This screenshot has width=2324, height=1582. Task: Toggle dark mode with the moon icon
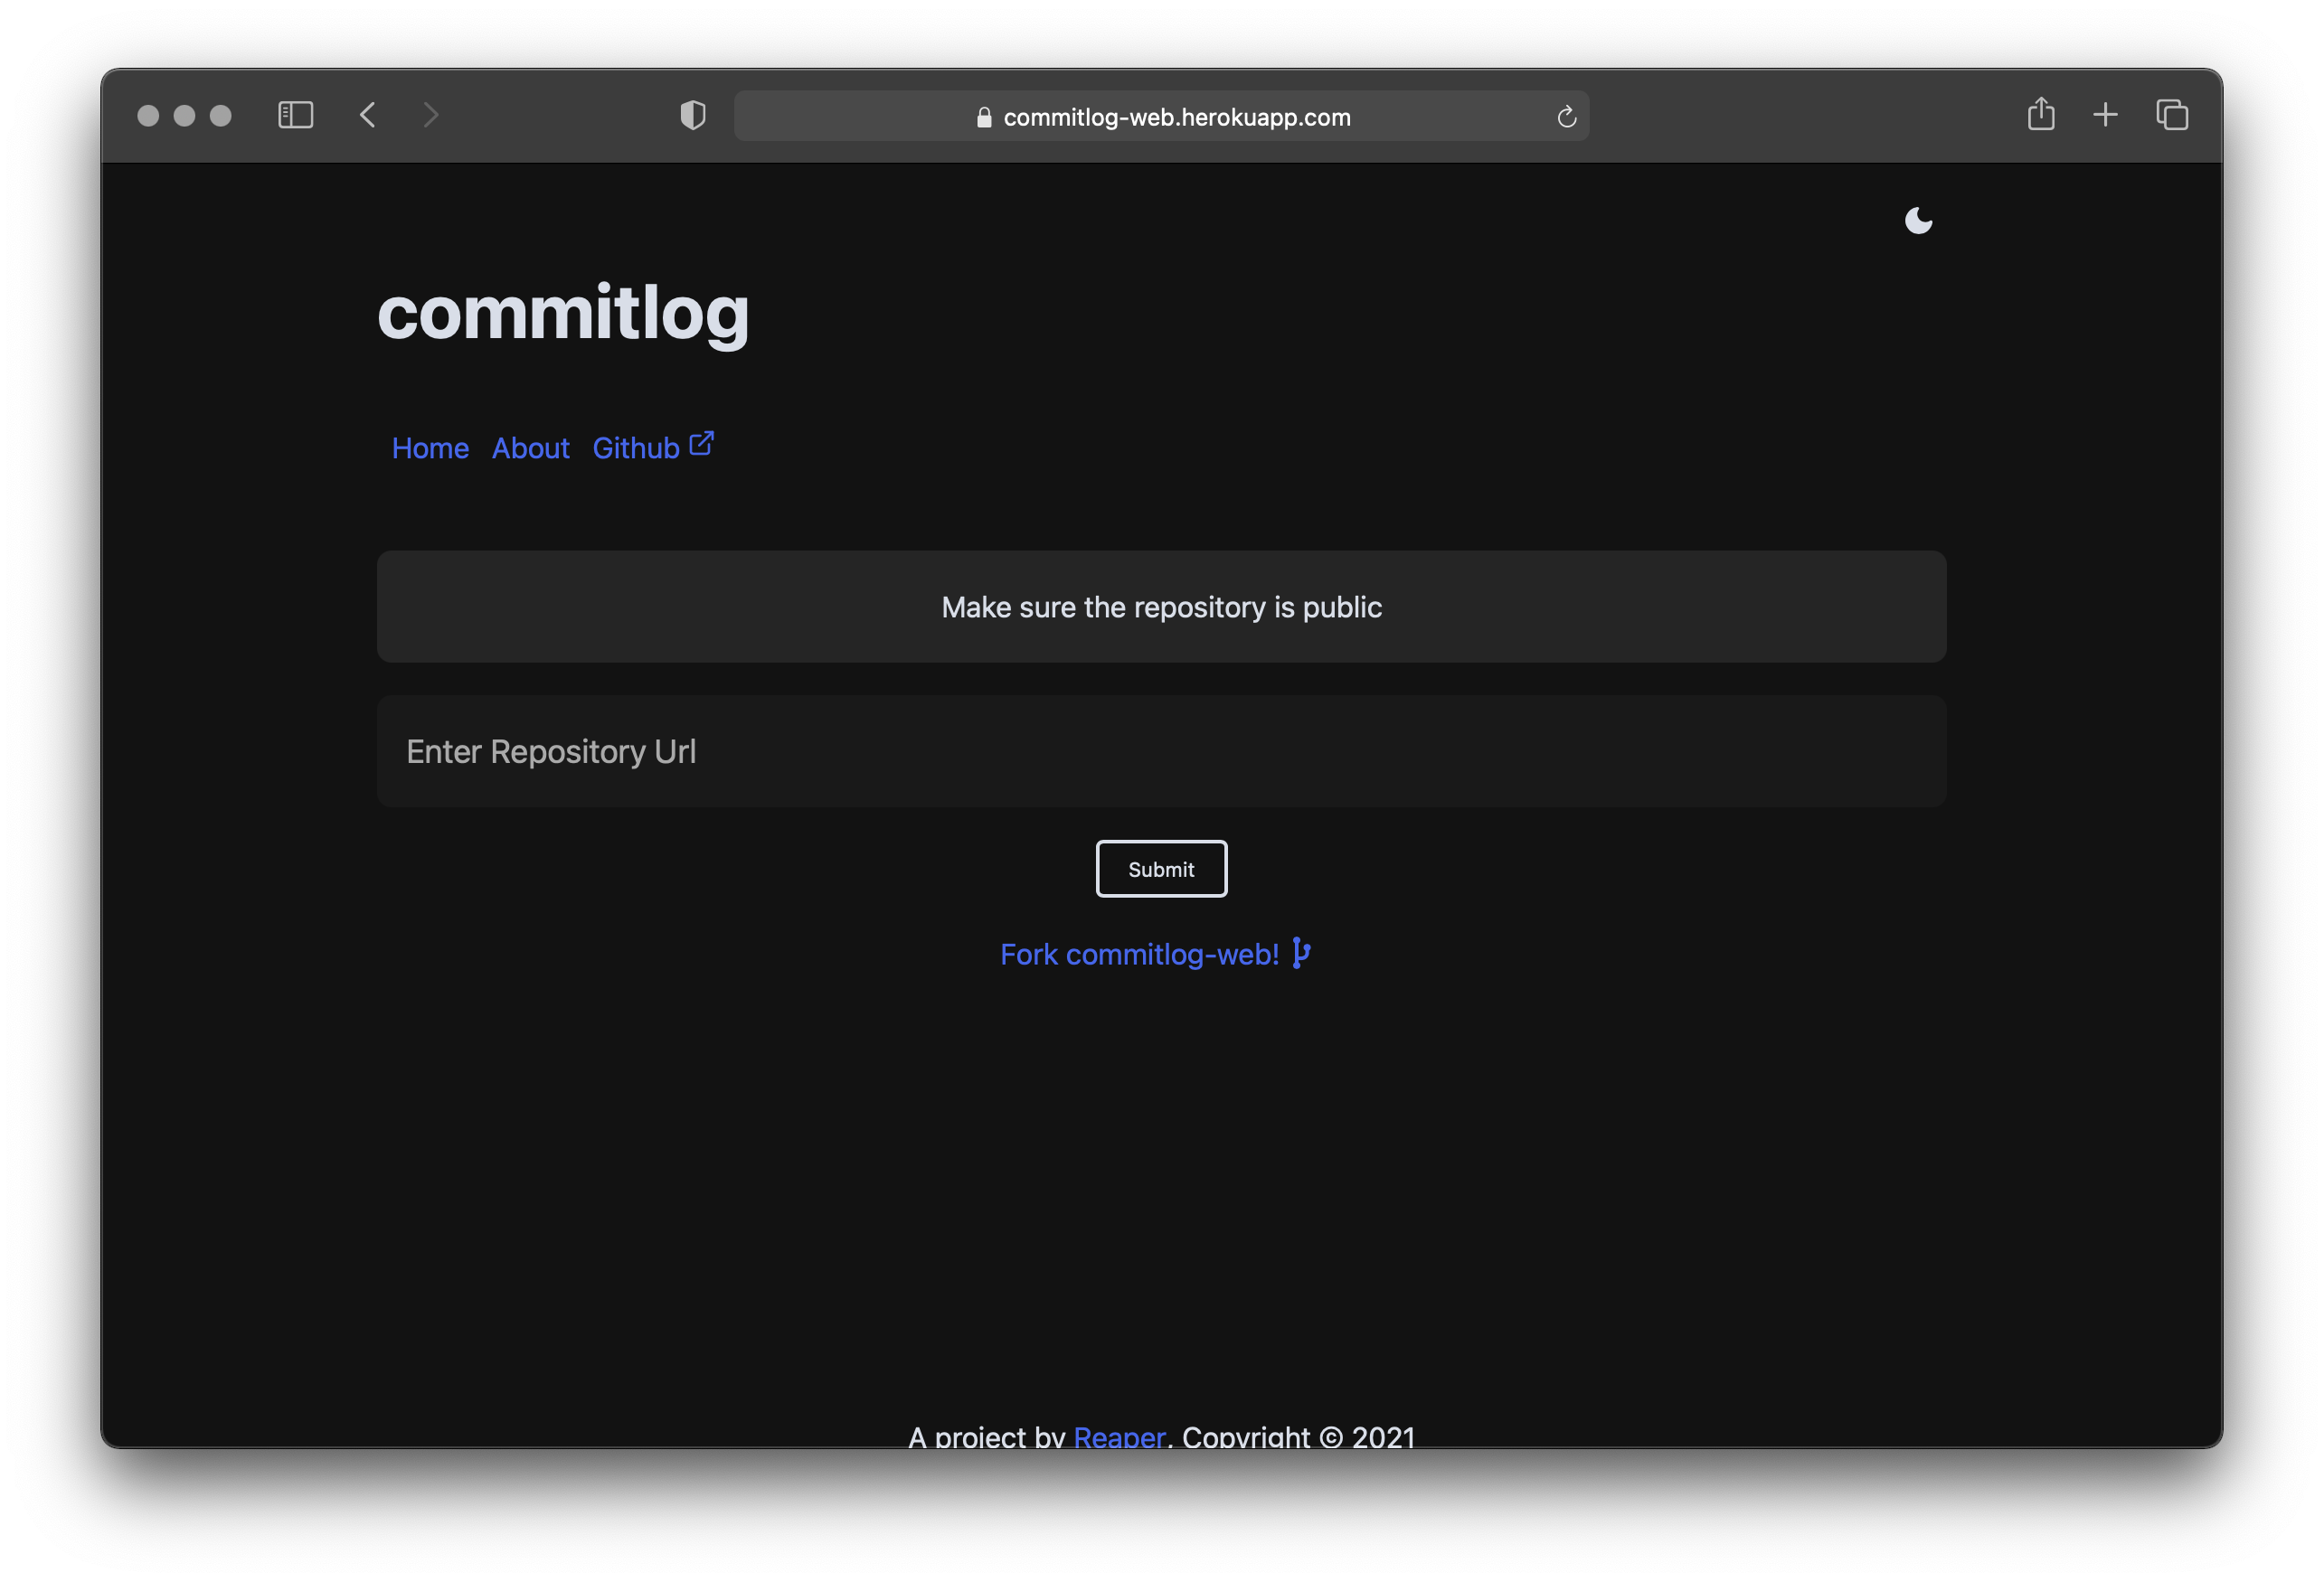[1919, 220]
